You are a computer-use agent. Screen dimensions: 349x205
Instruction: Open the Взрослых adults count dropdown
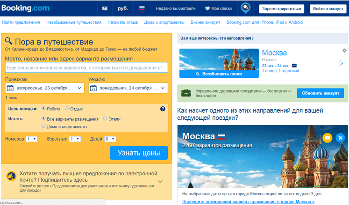tap(75, 139)
